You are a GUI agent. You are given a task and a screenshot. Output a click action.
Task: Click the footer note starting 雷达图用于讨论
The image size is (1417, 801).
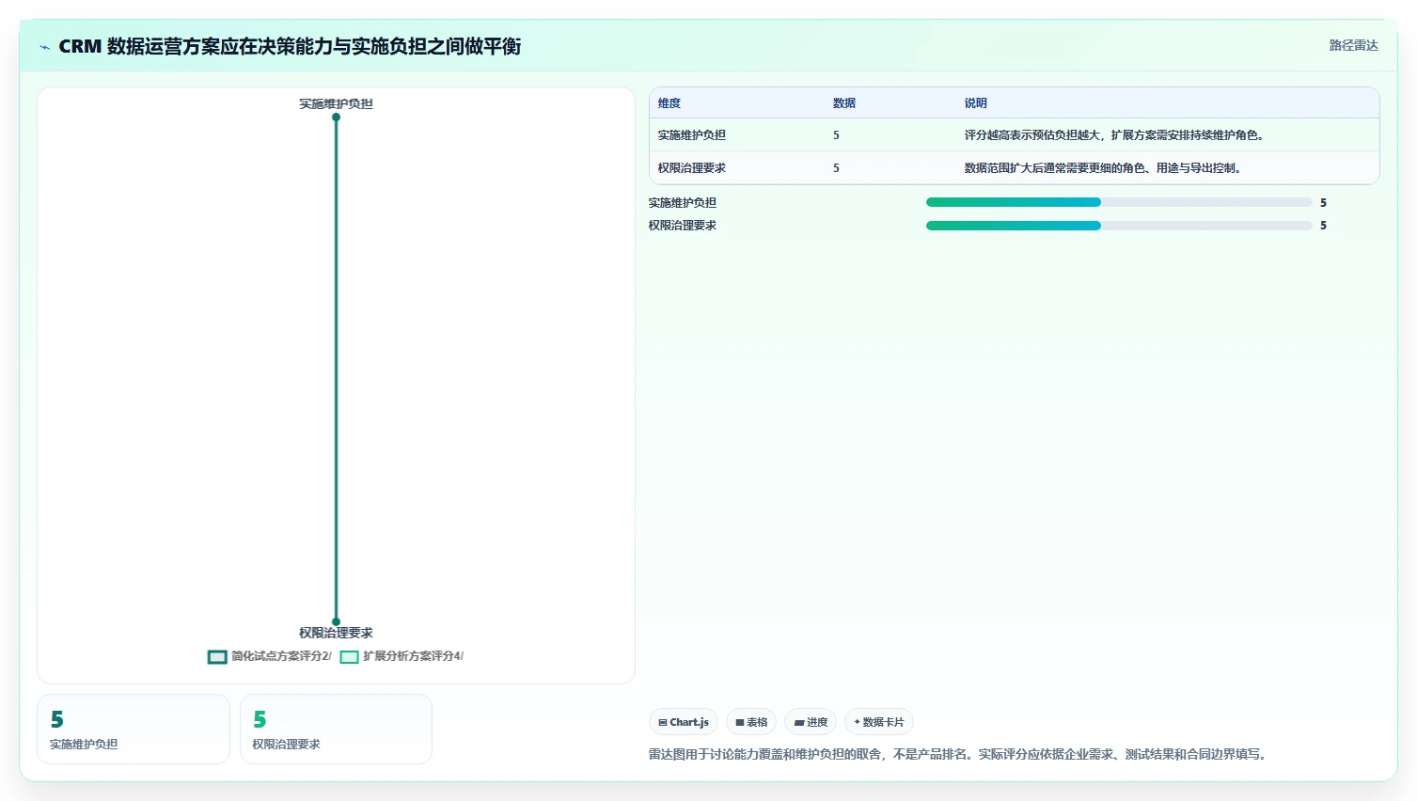(958, 754)
